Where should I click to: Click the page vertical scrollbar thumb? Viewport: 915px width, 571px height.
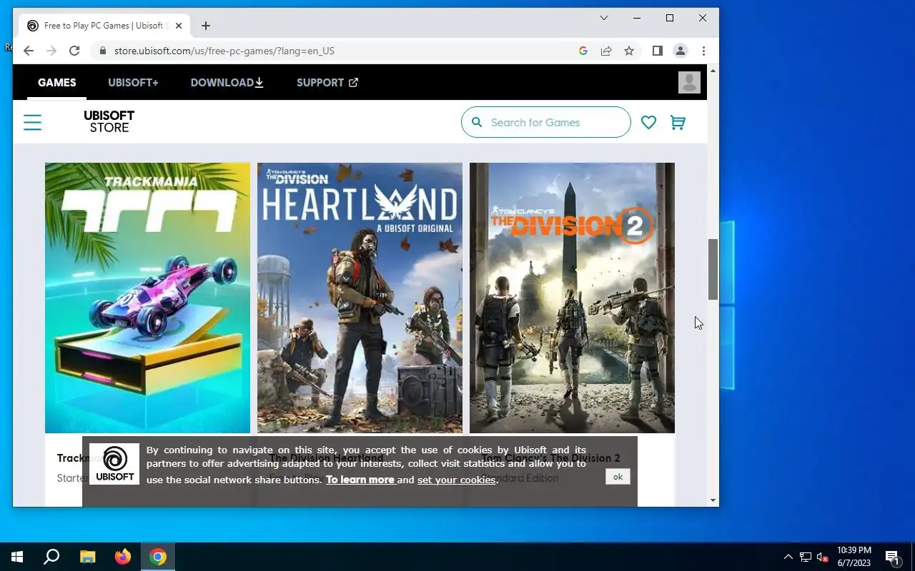(713, 269)
